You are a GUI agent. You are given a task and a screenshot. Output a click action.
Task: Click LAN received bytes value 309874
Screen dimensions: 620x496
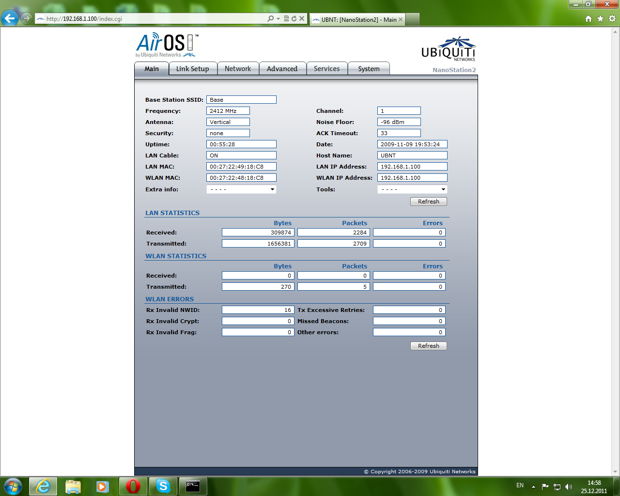258,232
